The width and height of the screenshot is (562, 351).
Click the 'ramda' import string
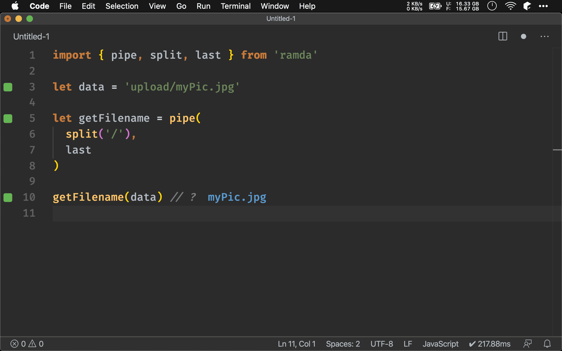pos(296,55)
